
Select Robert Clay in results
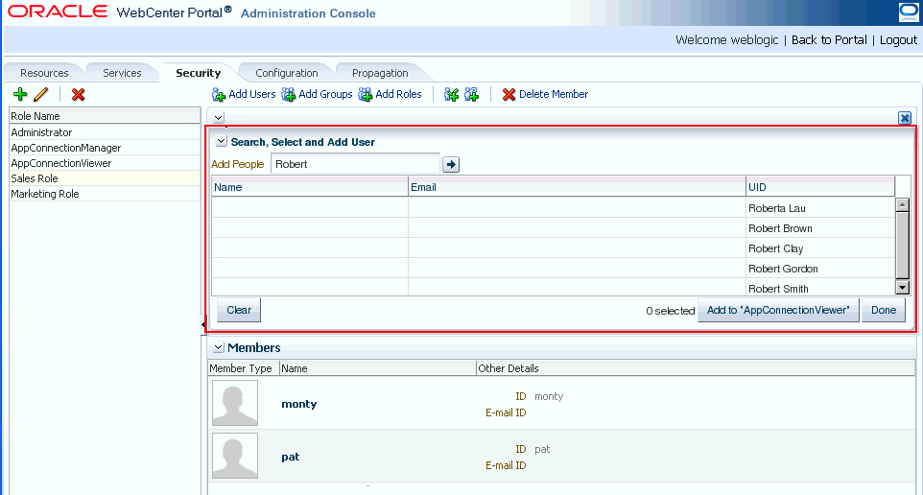pos(775,248)
